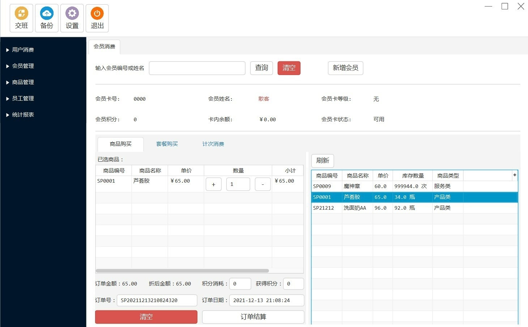Select the 会员消费 tab

(x=104, y=46)
